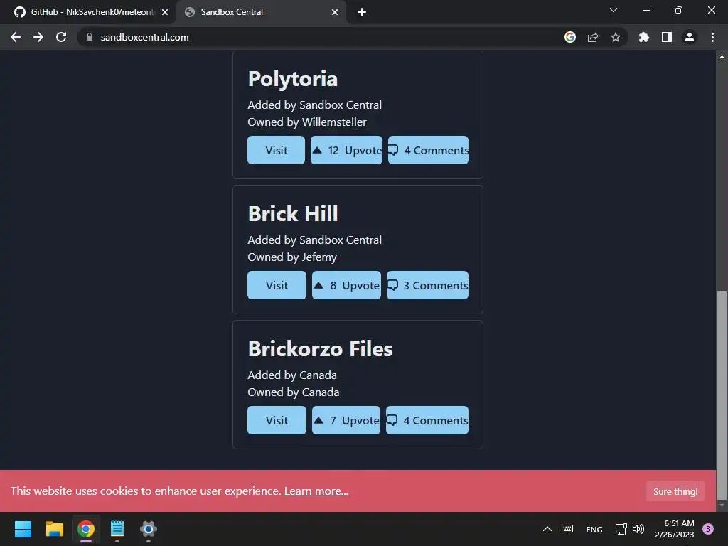Screen dimensions: 728x546
Task: Click the touch keyboard tray icon
Action: [567, 529]
